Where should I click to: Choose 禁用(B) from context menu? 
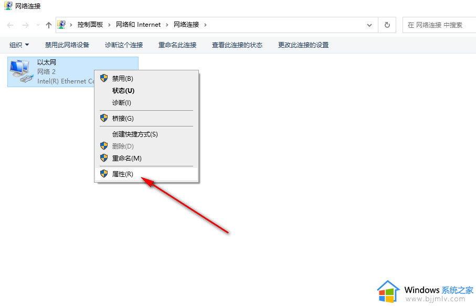click(x=146, y=78)
